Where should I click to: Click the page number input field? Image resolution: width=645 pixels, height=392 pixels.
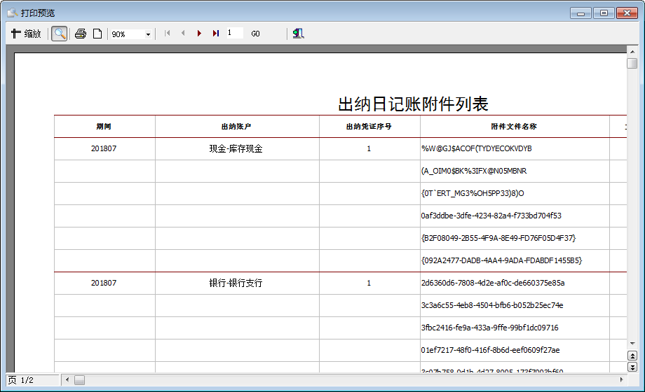point(234,33)
